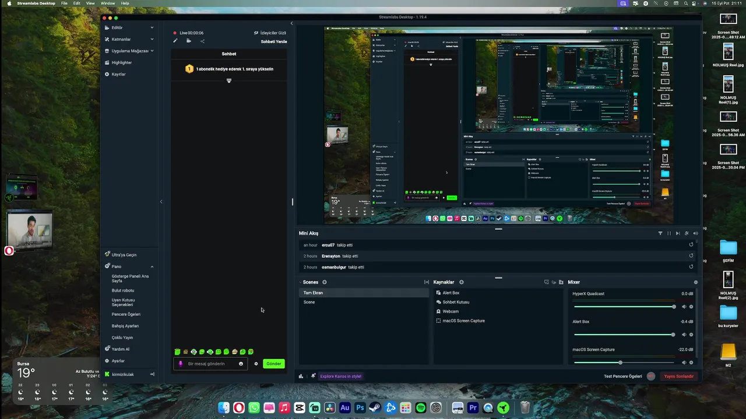The height and width of the screenshot is (419, 746).
Task: Open the emoji picker in message box
Action: point(241,364)
